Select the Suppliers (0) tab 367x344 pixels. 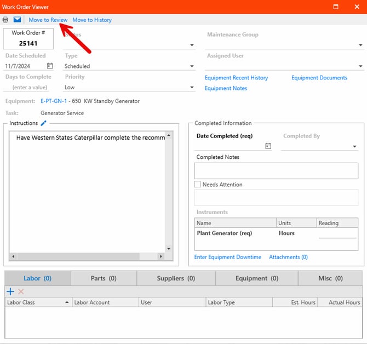tap(176, 278)
